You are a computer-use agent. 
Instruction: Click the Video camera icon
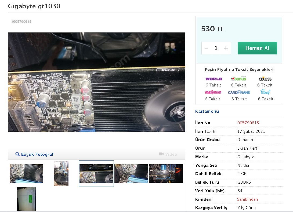point(161,154)
